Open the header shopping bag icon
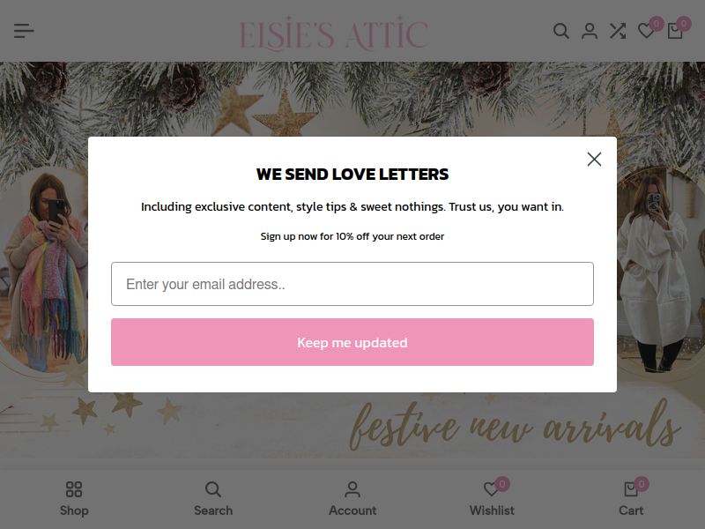This screenshot has height=529, width=705. click(675, 31)
